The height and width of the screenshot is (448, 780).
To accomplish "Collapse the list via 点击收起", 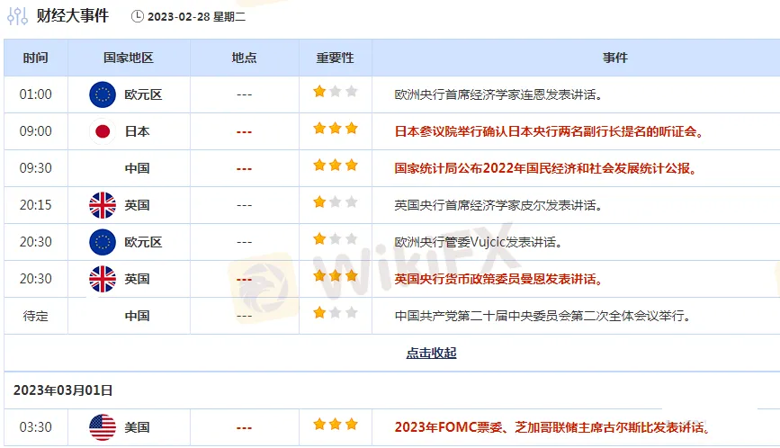I will tap(431, 353).
